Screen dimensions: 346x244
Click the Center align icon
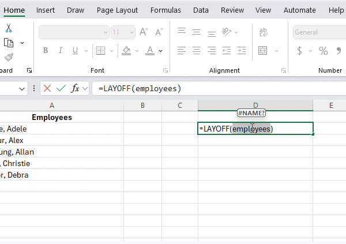tap(195, 51)
